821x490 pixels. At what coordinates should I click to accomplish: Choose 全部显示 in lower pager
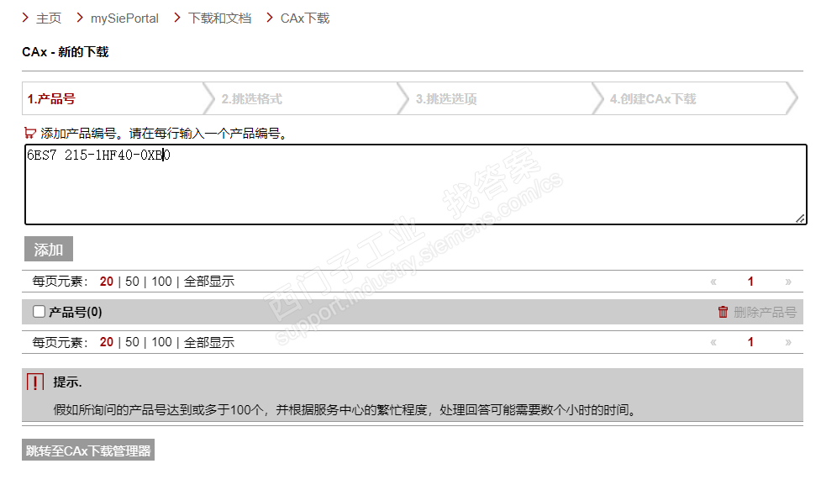click(209, 342)
